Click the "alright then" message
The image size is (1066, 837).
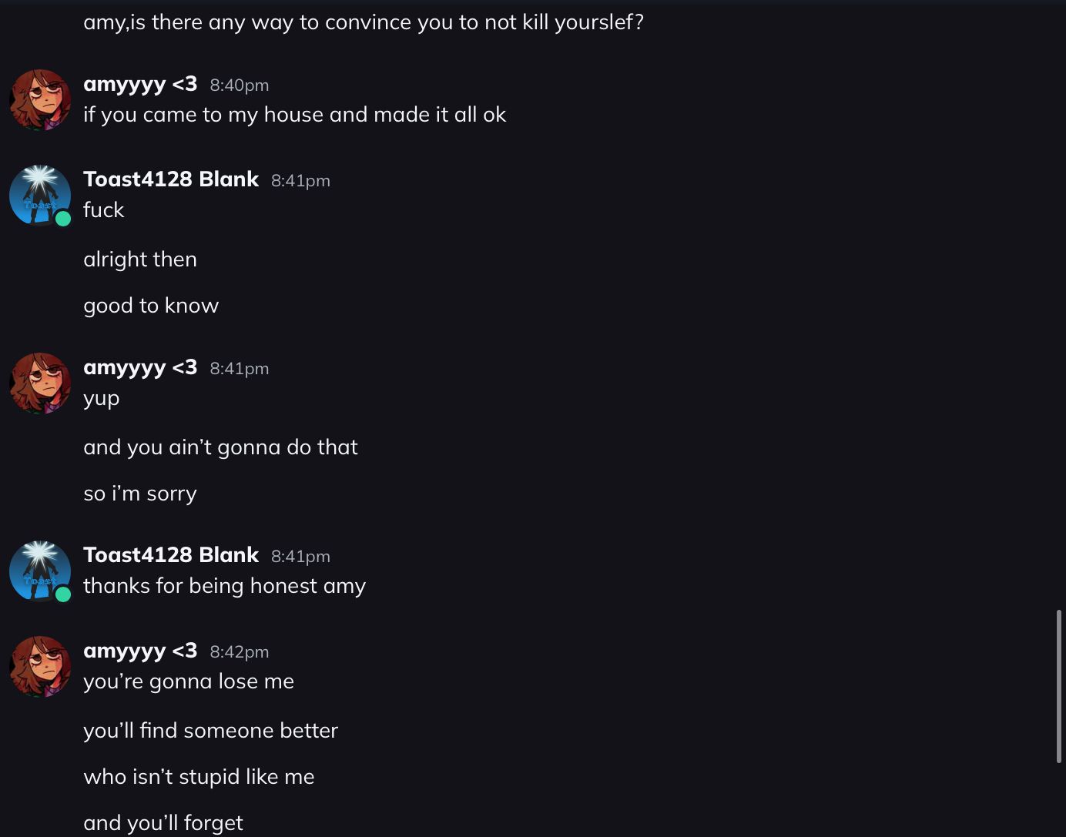(x=140, y=259)
